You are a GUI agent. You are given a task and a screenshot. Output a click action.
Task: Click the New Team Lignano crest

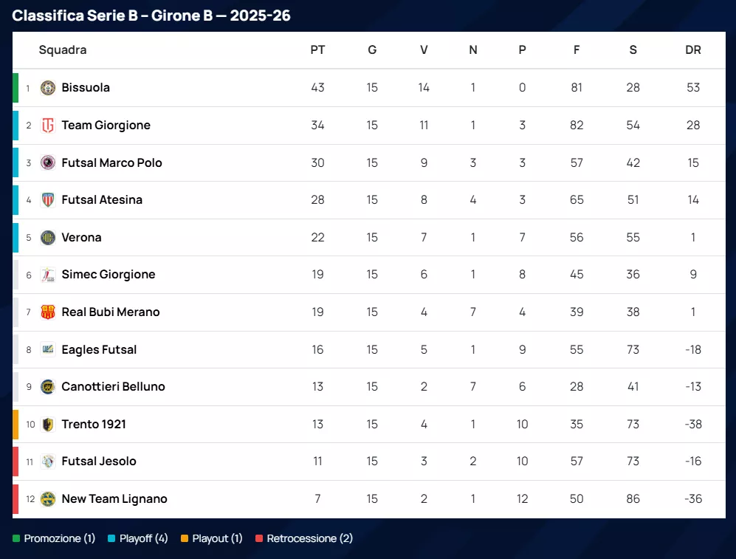[48, 498]
